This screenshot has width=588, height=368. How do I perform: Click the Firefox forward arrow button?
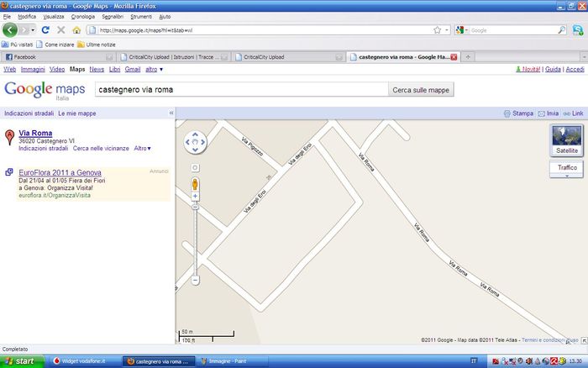pyautogui.click(x=24, y=30)
